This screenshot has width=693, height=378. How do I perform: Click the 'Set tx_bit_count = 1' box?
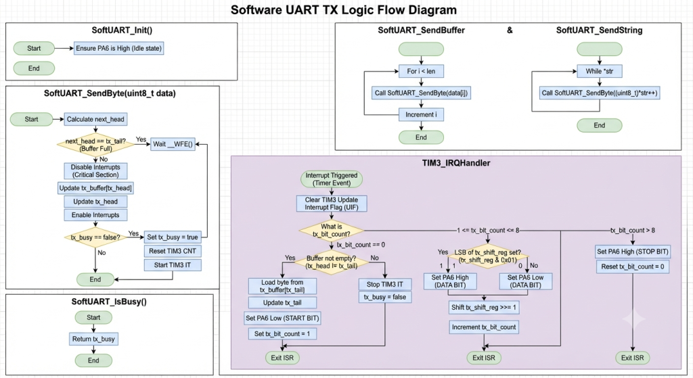[282, 334]
